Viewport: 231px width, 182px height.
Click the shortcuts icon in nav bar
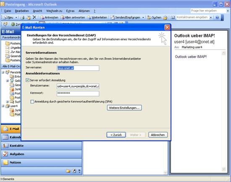(x=74, y=171)
